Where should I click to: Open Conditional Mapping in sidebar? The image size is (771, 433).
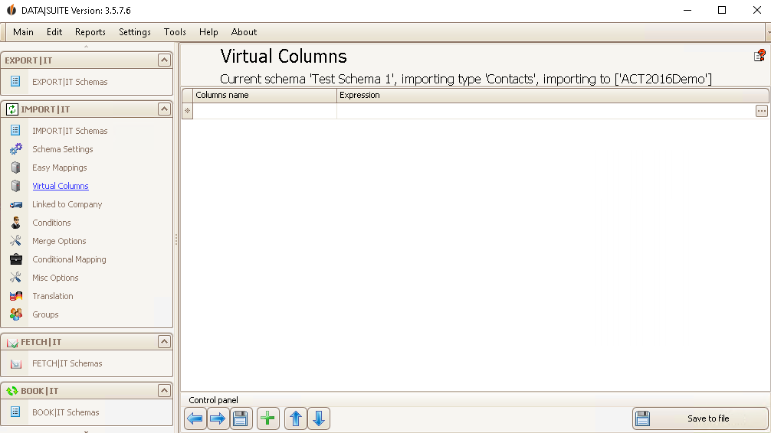[x=69, y=259]
